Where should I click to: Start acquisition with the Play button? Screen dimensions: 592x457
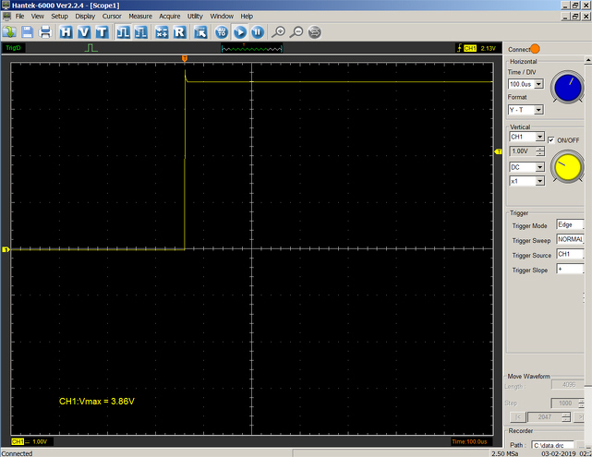240,32
